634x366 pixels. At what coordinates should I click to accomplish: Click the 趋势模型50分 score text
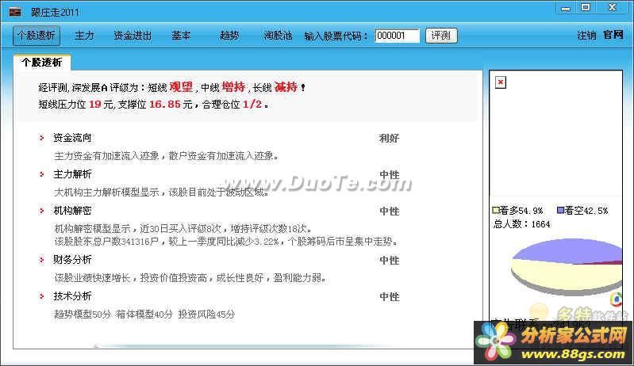click(83, 315)
